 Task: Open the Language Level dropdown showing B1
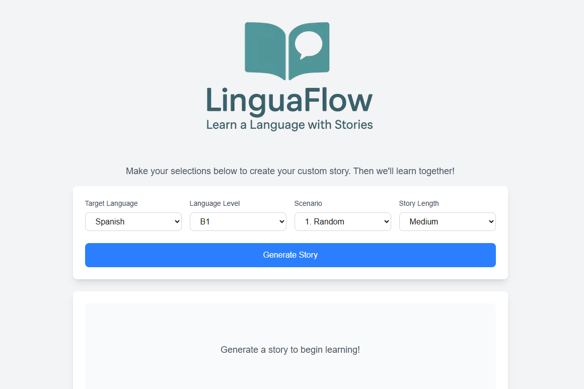[x=238, y=221]
